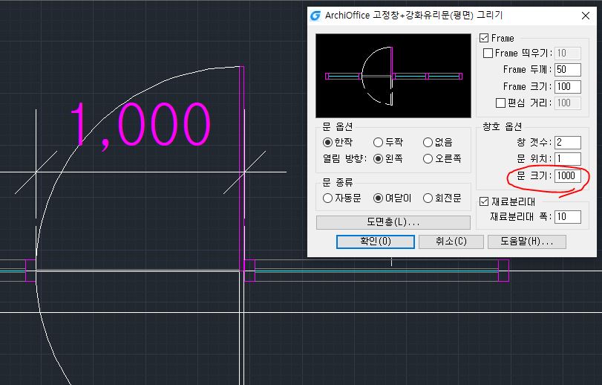The width and height of the screenshot is (602, 385).
Task: Click the Frame 크기 input field
Action: [x=567, y=86]
